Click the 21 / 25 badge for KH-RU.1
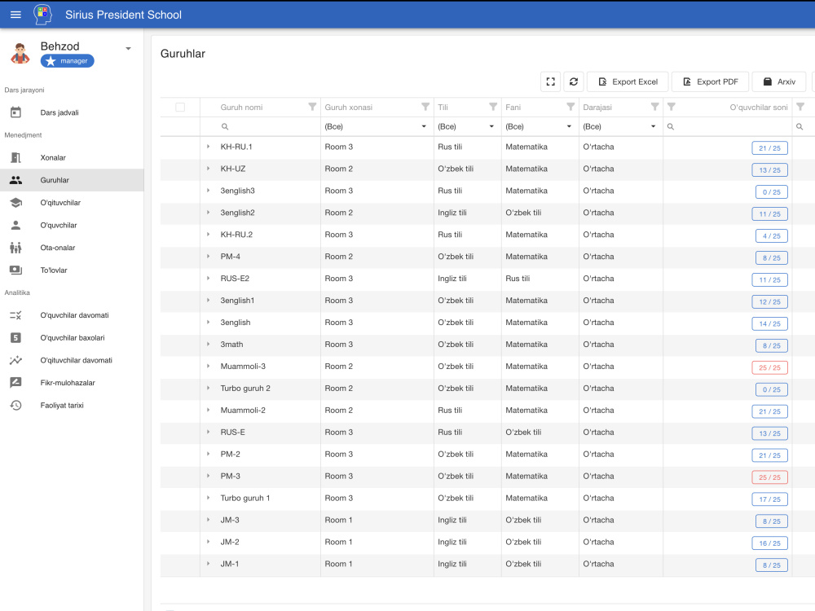The image size is (815, 611). coord(770,148)
